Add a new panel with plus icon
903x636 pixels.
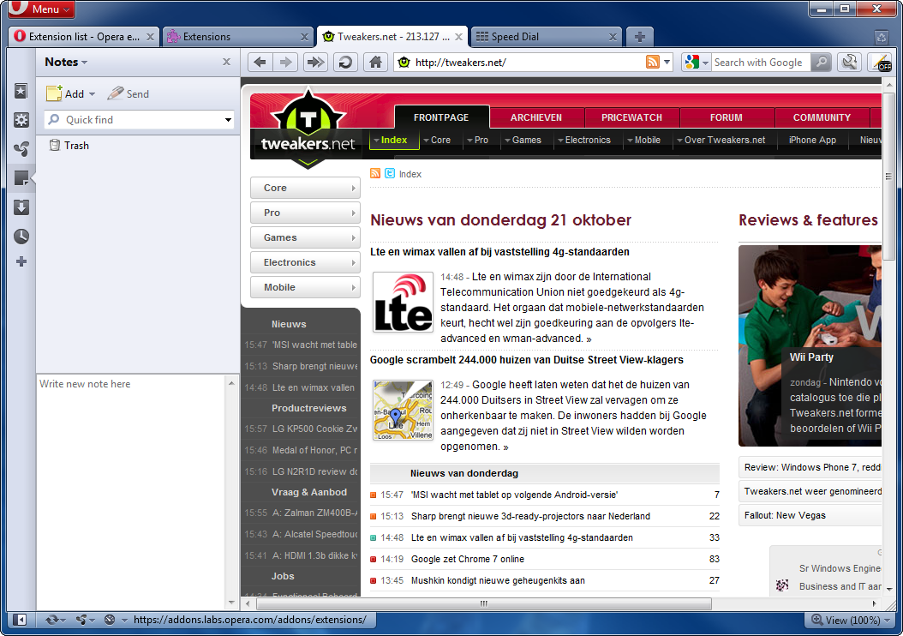pyautogui.click(x=21, y=261)
